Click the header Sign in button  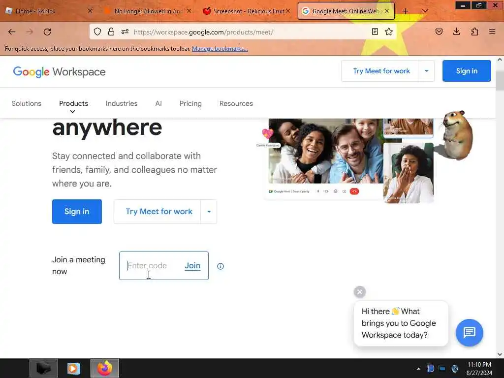point(467,71)
